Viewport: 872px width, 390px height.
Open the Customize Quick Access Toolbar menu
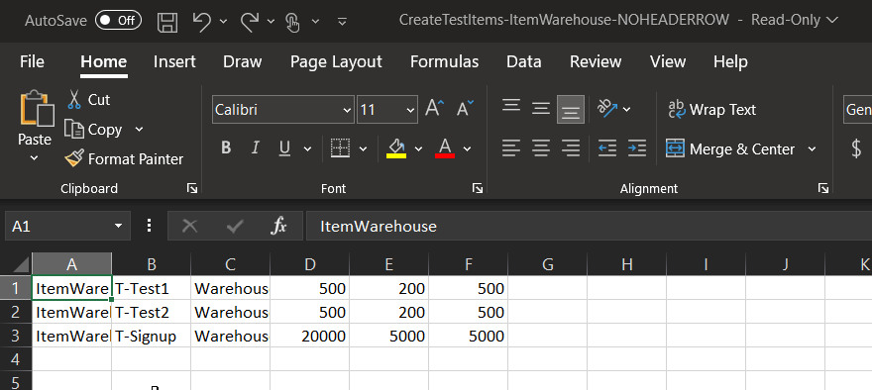343,22
